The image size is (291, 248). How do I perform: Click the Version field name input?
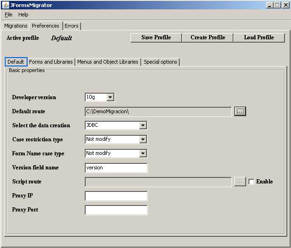click(116, 168)
